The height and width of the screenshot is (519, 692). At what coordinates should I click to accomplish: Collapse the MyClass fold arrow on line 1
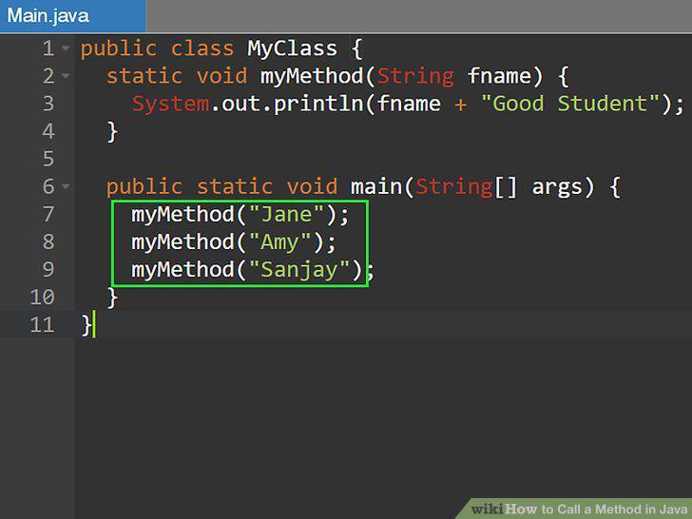point(66,48)
